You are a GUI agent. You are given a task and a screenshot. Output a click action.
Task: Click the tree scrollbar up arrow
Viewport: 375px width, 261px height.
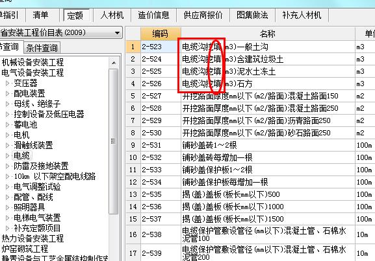tap(114, 63)
